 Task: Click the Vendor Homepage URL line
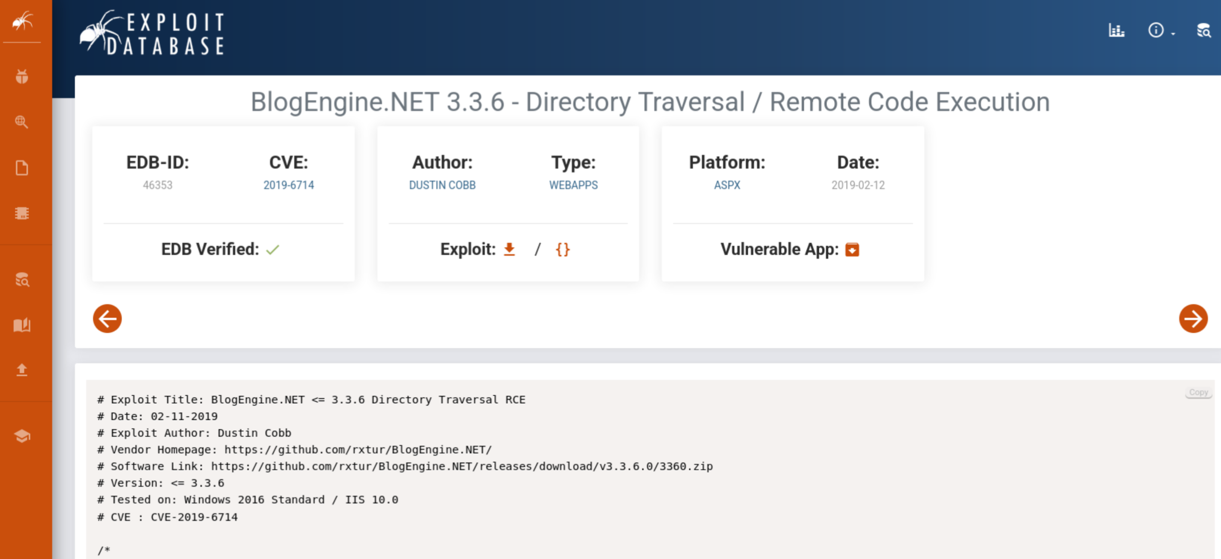(x=295, y=450)
